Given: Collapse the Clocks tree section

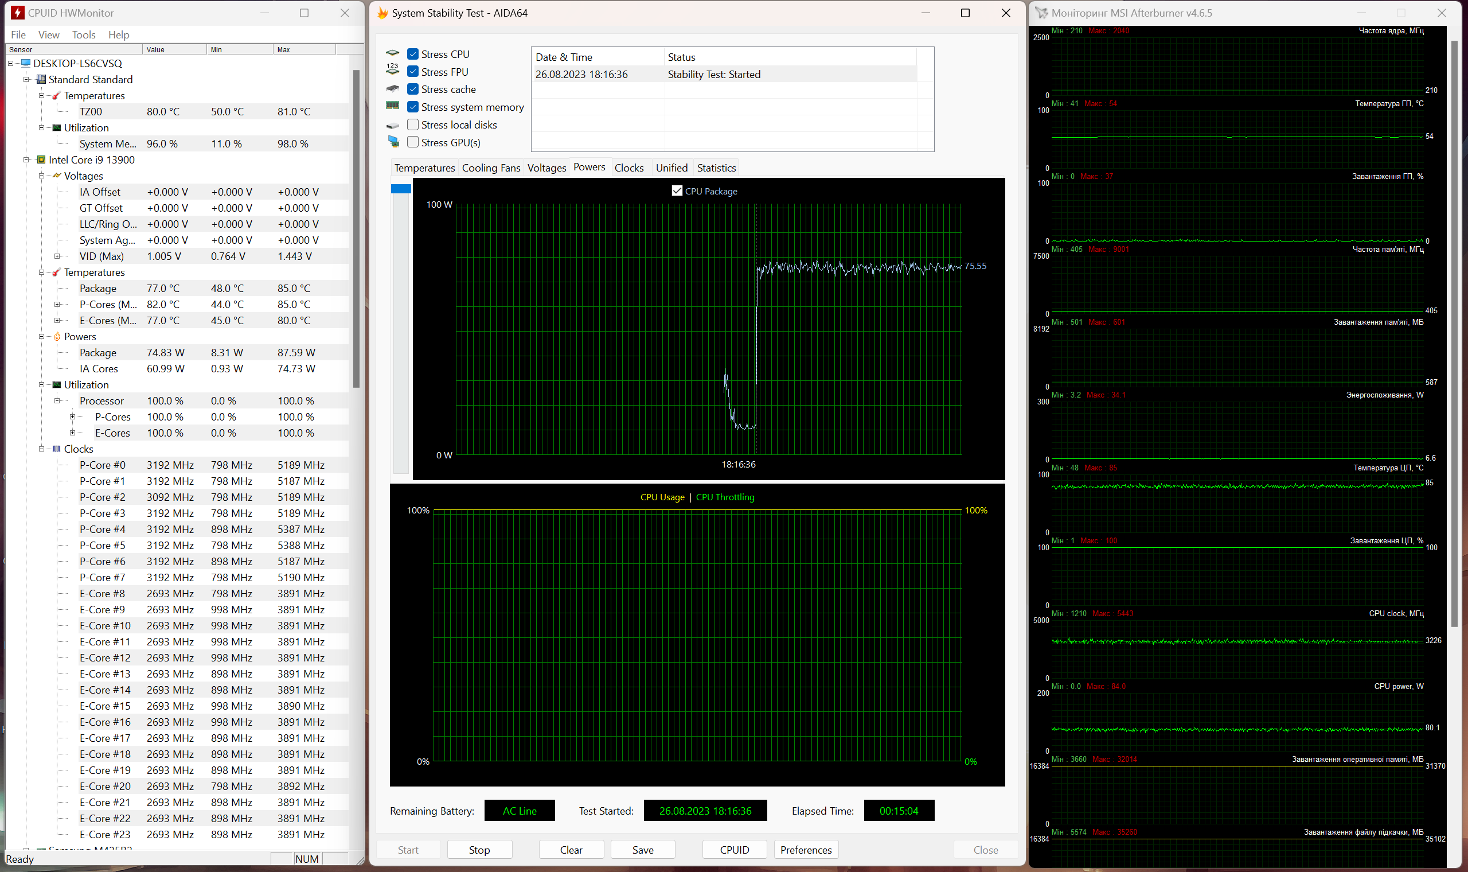Looking at the screenshot, I should 42,449.
